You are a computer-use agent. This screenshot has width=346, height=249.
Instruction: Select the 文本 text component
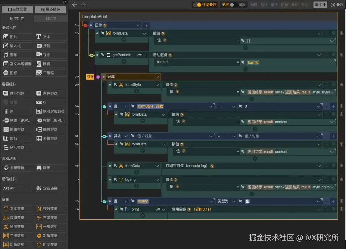[51, 37]
